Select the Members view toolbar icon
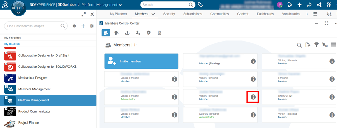The height and width of the screenshot is (128, 337). (106, 33)
